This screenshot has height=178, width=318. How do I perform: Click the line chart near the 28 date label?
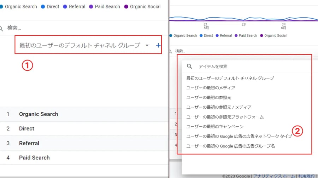pos(243,20)
